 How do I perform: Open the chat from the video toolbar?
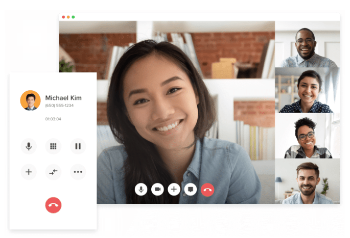click(191, 190)
